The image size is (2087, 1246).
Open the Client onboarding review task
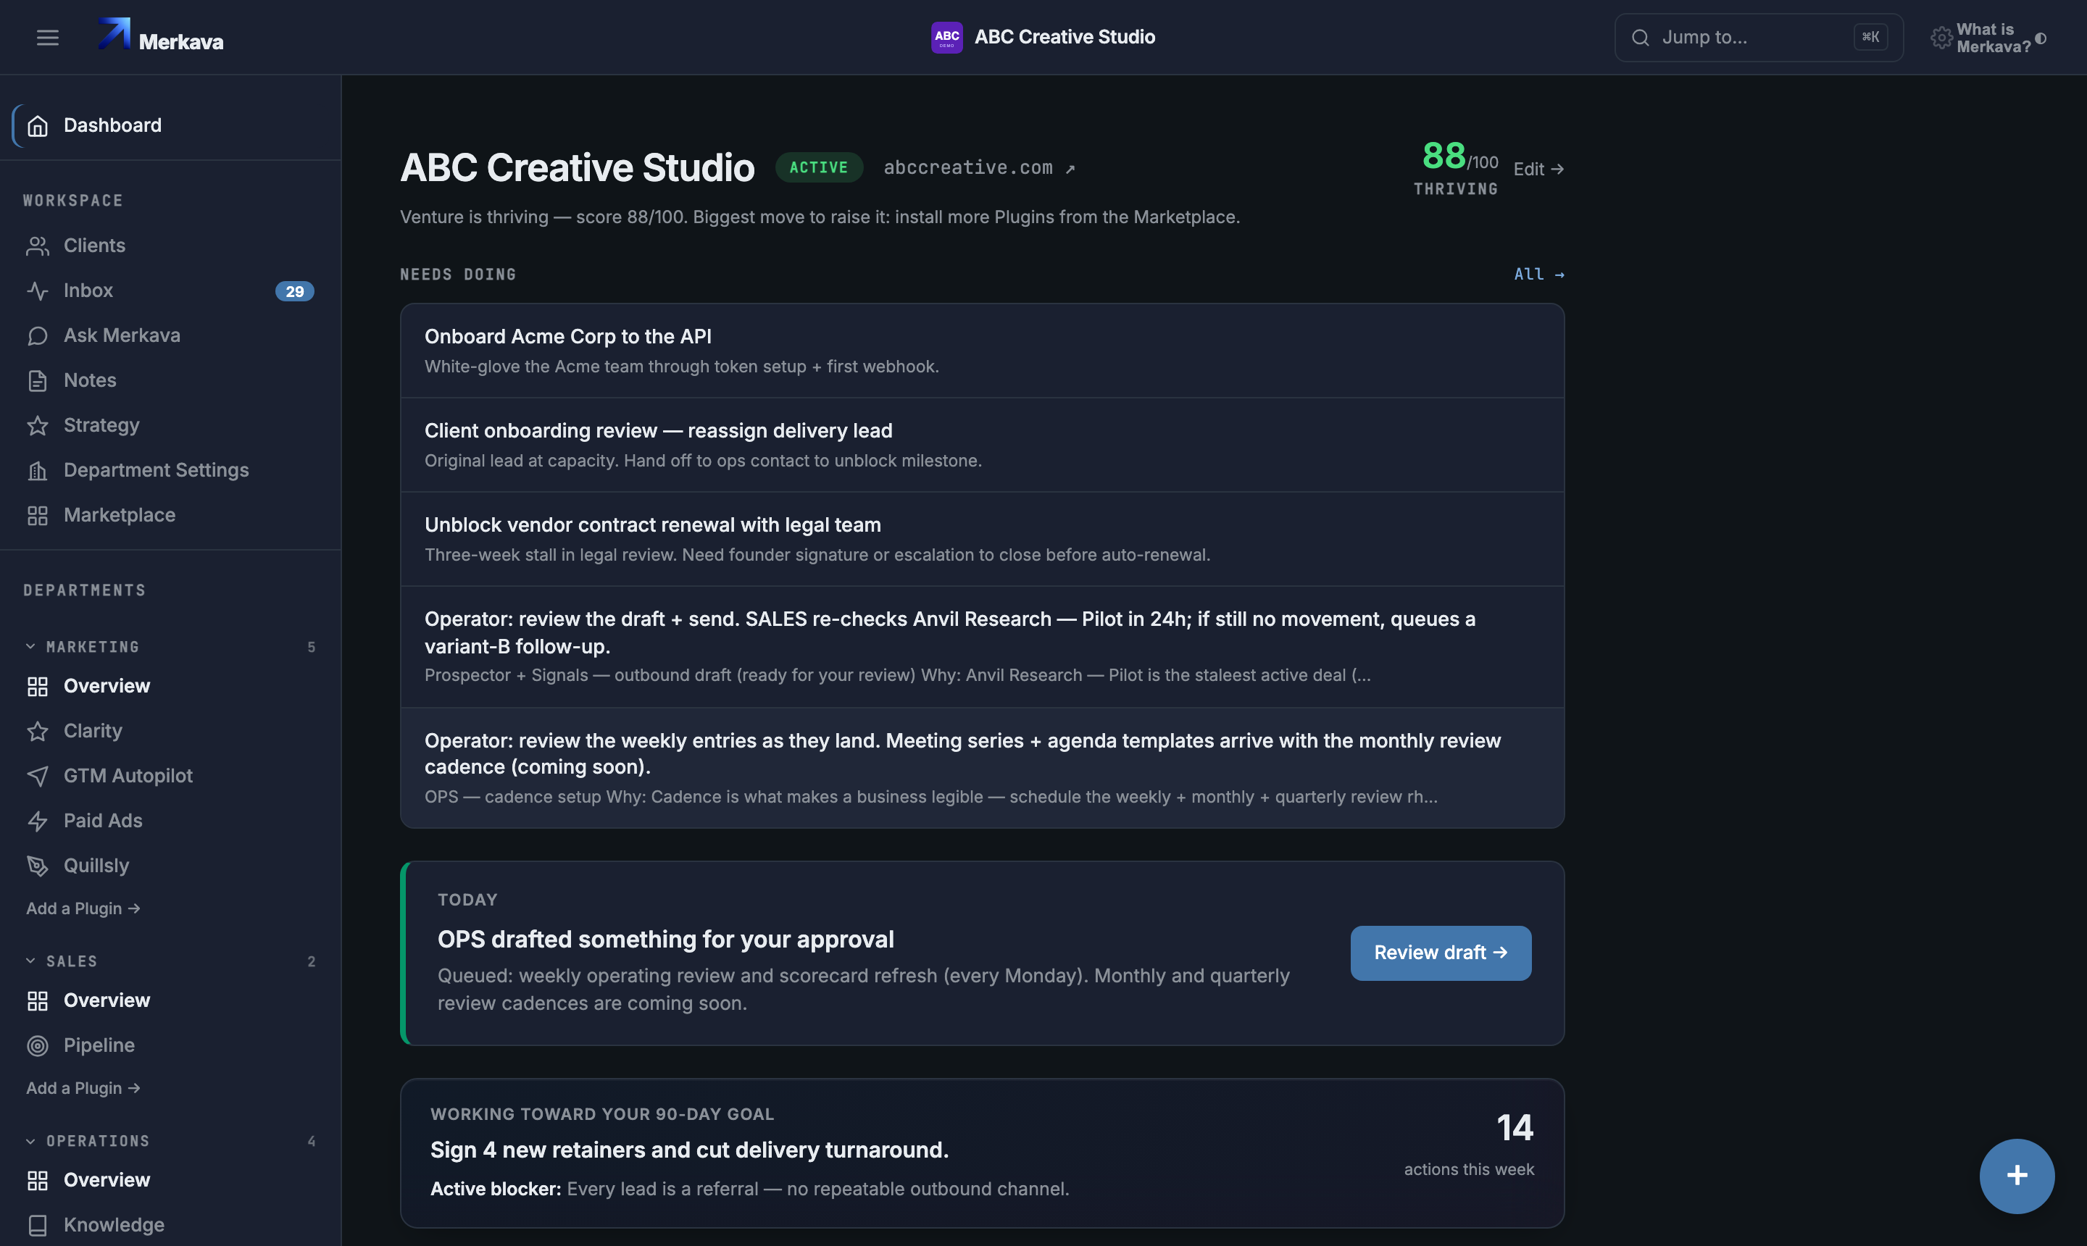982,445
